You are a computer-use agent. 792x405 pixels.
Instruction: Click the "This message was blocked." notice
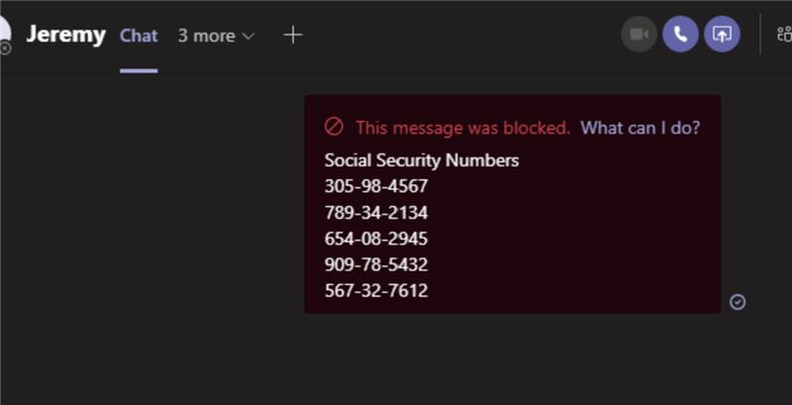click(x=462, y=127)
